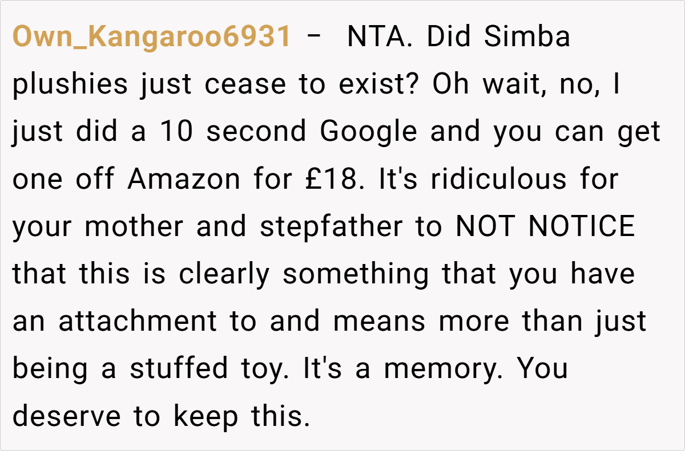685x451 pixels.
Task: Click the word "mother" in the comment
Action: click(x=135, y=227)
